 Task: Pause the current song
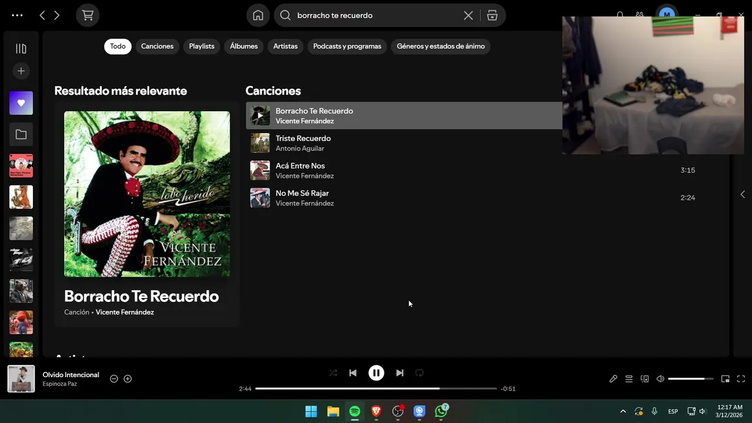(x=376, y=373)
